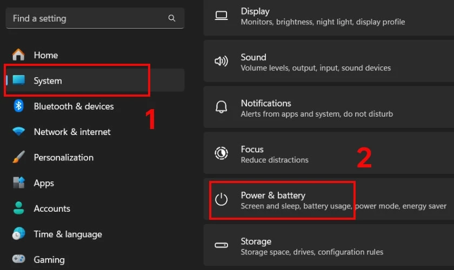Click the search magnifier icon
Screen dimensions: 454x270
(x=172, y=18)
